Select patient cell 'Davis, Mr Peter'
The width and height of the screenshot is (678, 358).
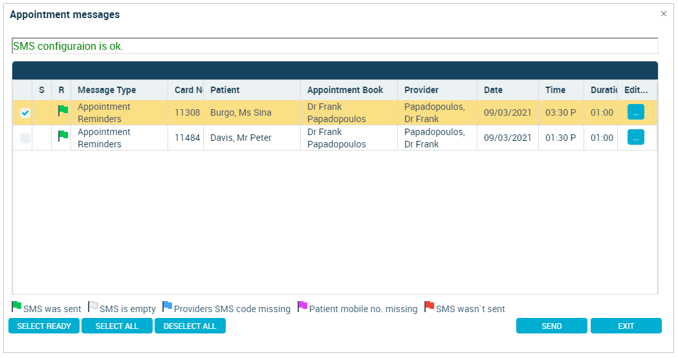pyautogui.click(x=252, y=138)
